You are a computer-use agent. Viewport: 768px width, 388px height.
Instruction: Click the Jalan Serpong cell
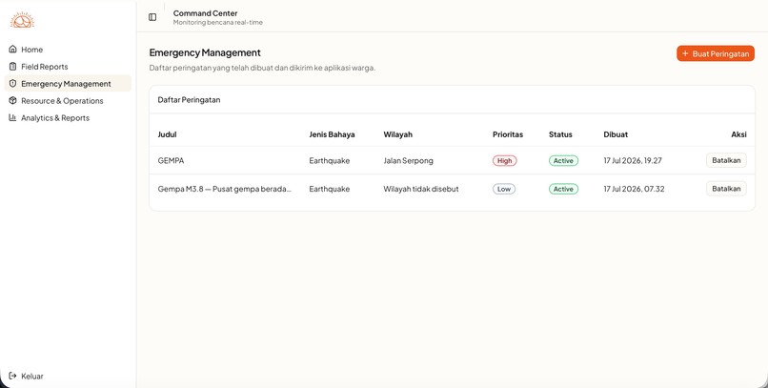pyautogui.click(x=408, y=161)
